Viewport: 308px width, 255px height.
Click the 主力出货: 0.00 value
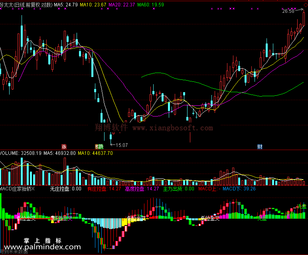pos(179,189)
